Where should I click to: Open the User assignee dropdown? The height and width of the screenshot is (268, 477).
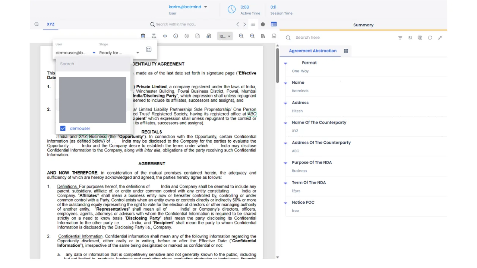coord(75,53)
